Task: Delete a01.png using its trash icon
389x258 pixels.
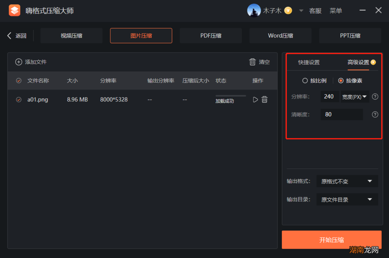Action: (x=264, y=99)
